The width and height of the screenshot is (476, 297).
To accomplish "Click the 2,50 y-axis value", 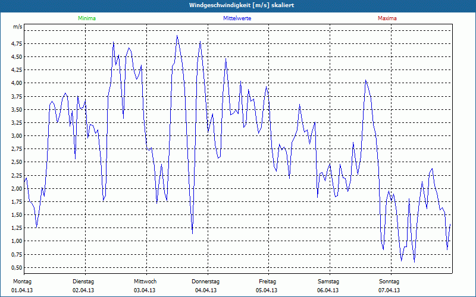I will [17, 162].
